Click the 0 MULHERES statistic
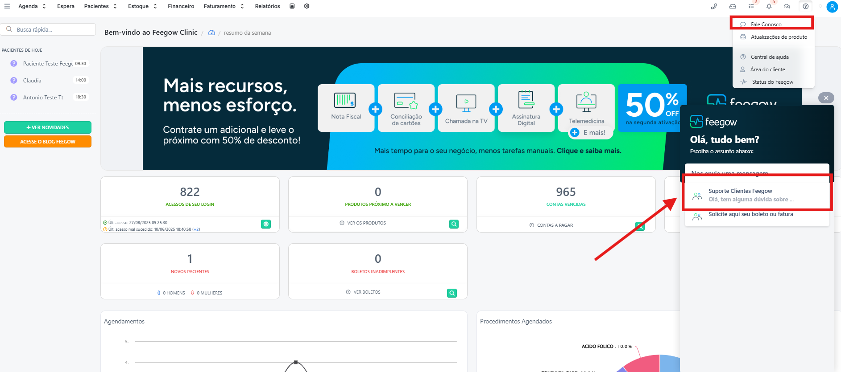Viewport: 841px width, 372px height. coord(206,293)
